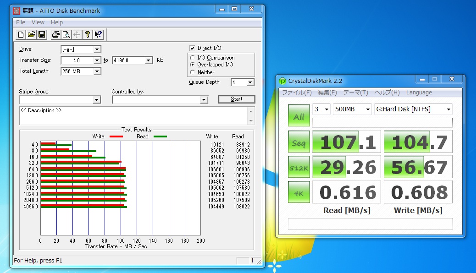Open CrystalDiskMark test size dropdown 500MB
Screen dimensions: 476x273
353,109
